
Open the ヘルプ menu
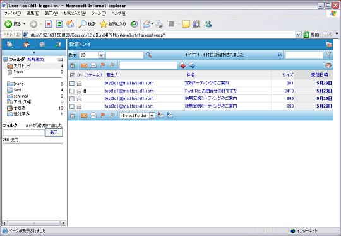tap(119, 13)
